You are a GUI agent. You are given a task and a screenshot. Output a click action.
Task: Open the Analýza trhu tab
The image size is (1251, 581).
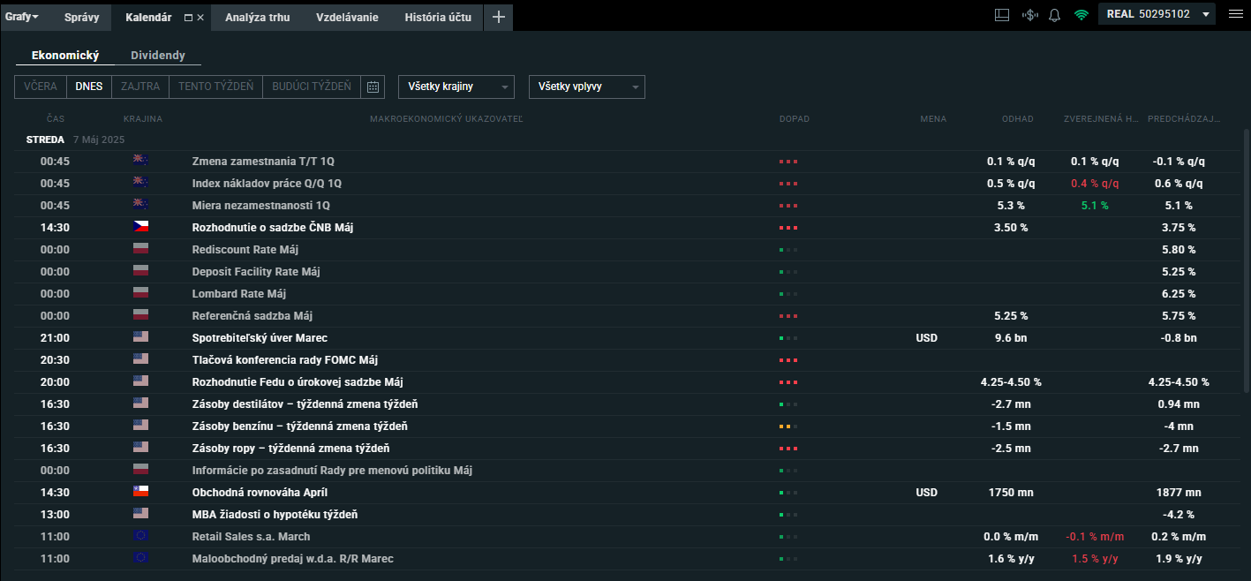point(257,18)
